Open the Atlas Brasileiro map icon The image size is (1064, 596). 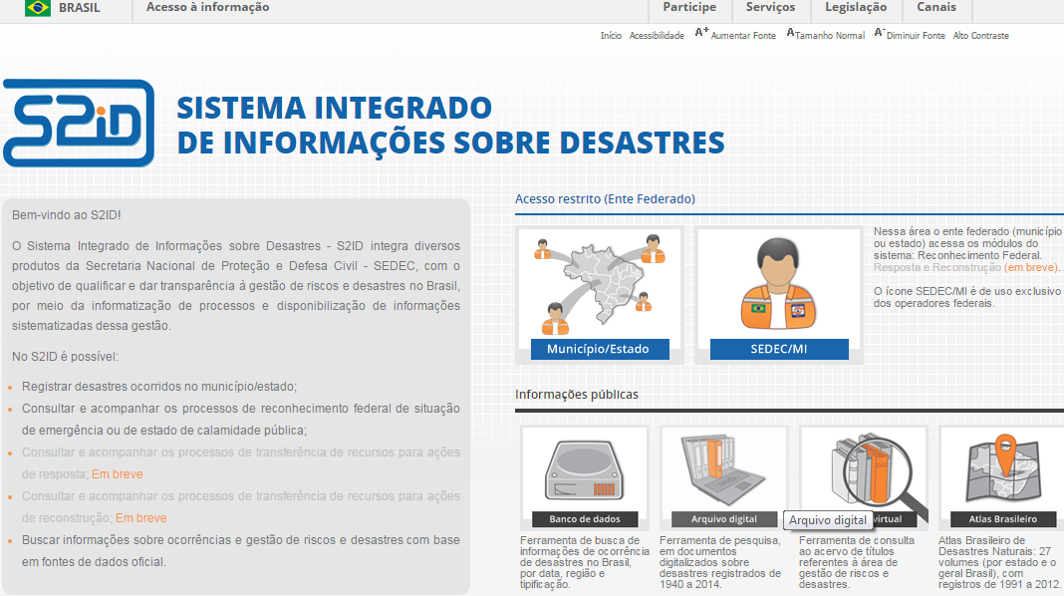tap(1002, 470)
